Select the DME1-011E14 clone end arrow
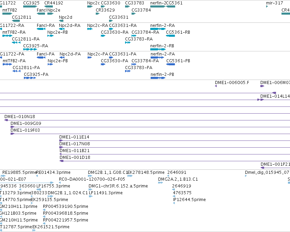Screen dimensions: 290x232 click(x=61, y=140)
